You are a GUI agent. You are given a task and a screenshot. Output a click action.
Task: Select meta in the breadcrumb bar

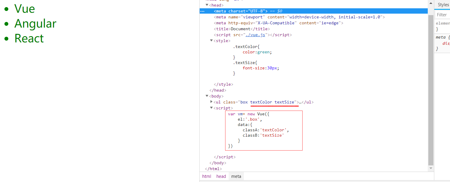[236, 176]
